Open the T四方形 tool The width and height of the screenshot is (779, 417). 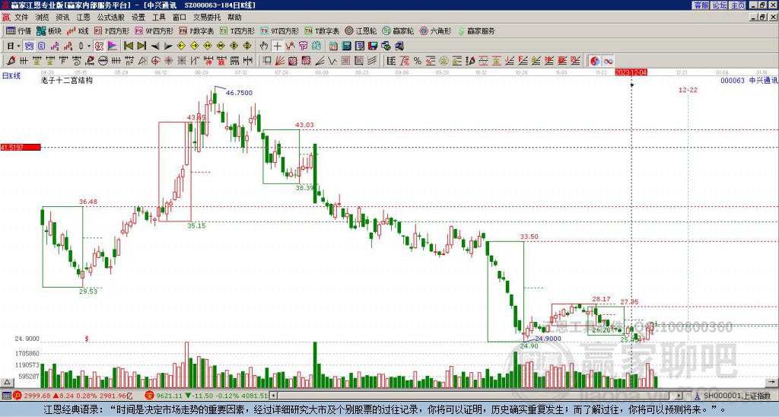pos(237,30)
